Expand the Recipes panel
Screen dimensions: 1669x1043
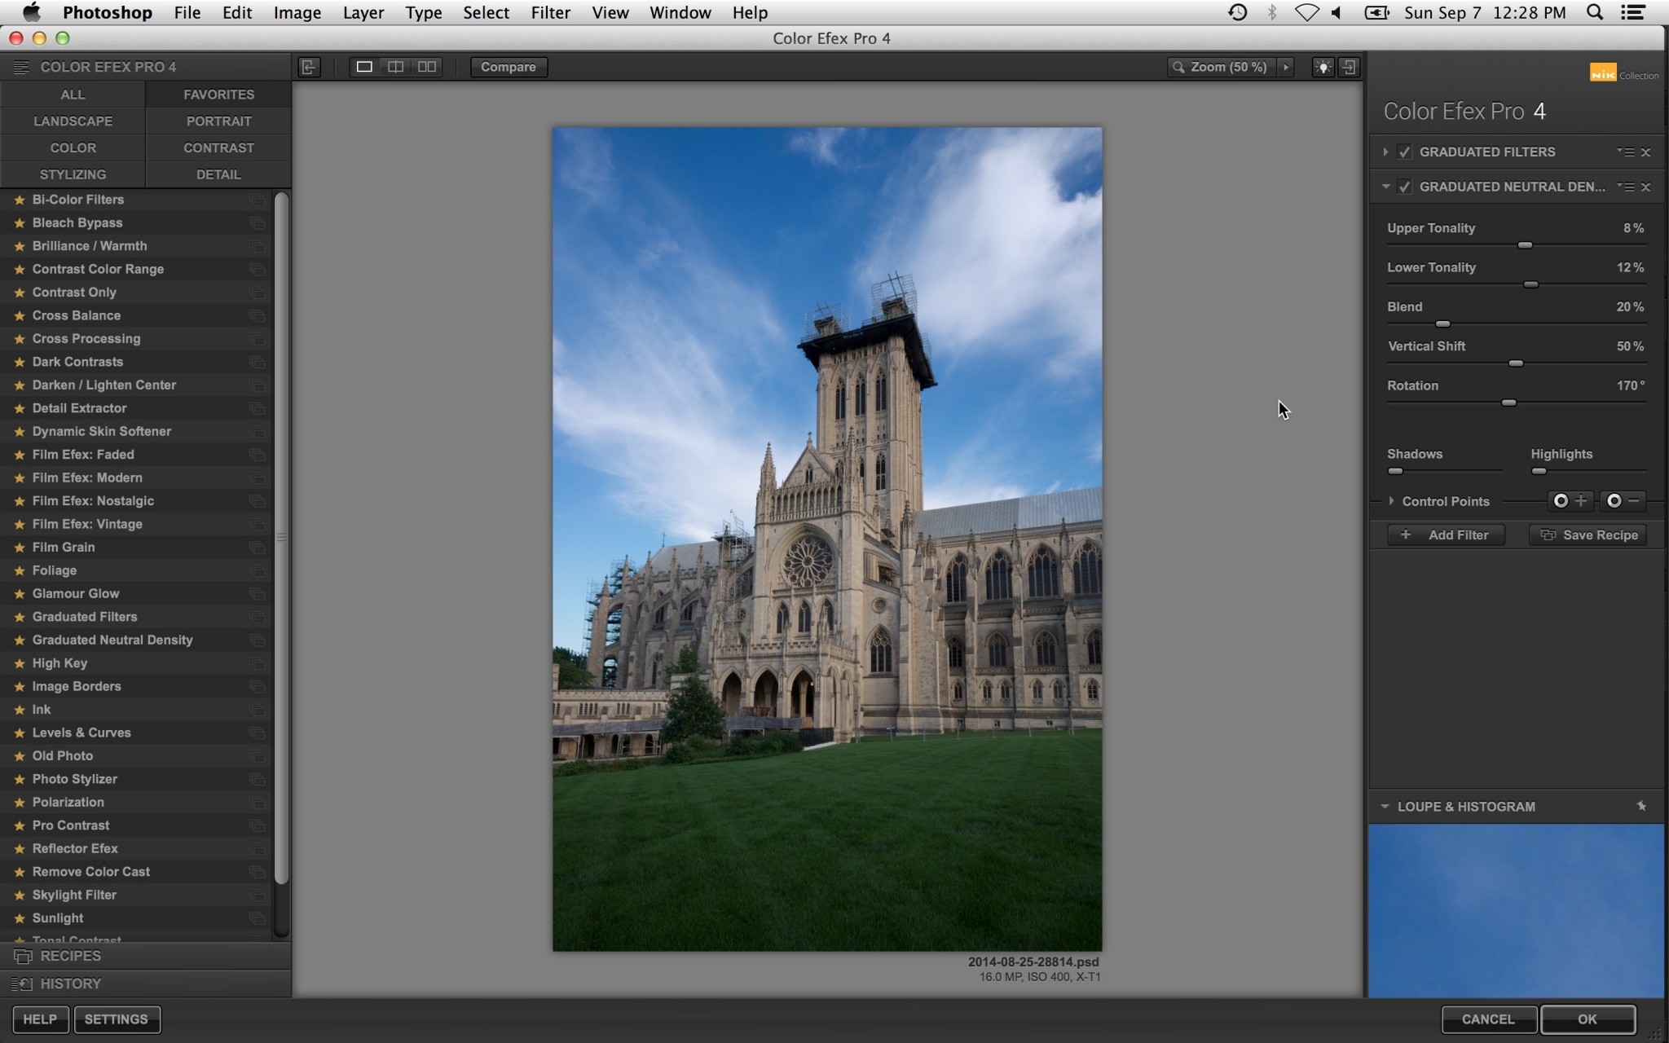(x=146, y=957)
